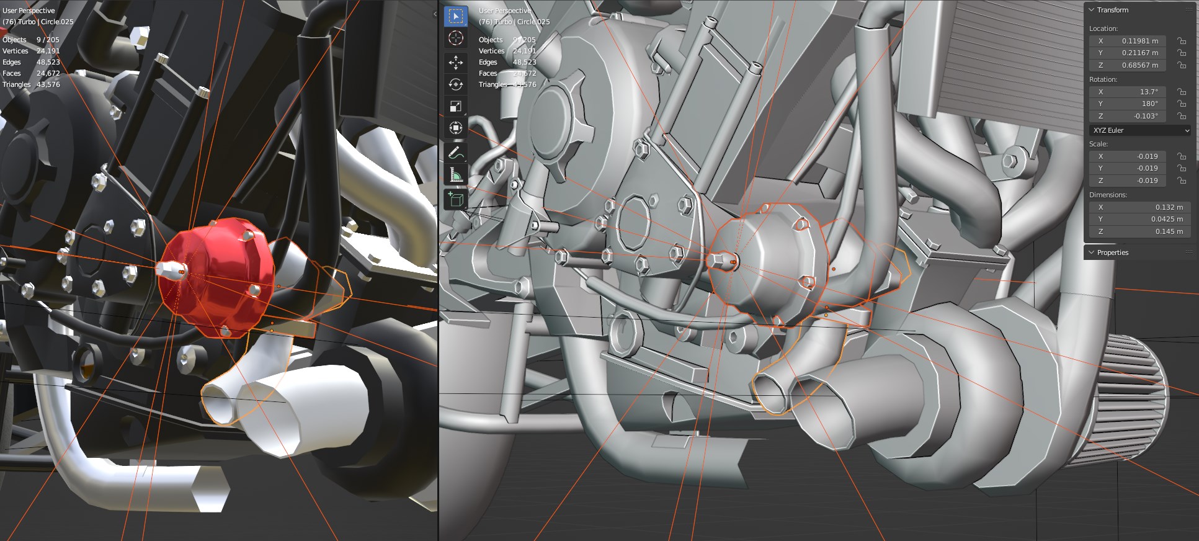
Task: Activate the 3D Cursor tool
Action: (456, 38)
